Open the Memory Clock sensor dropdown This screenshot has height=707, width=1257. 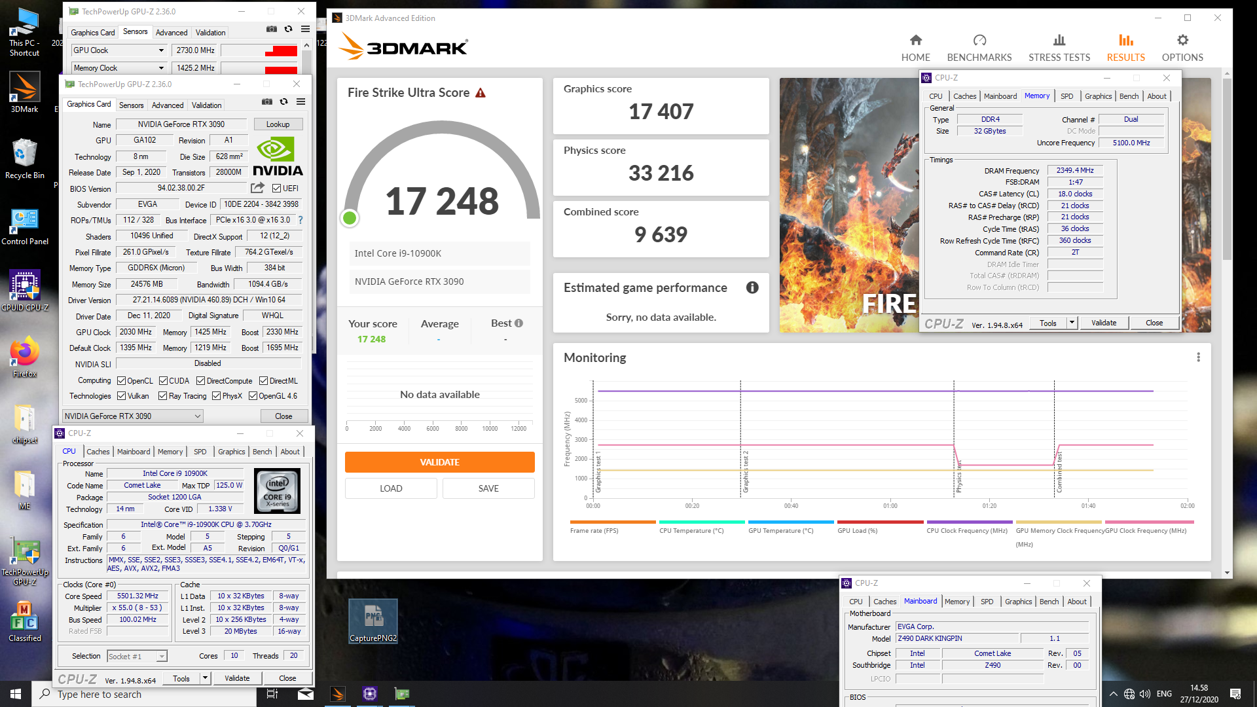(161, 68)
